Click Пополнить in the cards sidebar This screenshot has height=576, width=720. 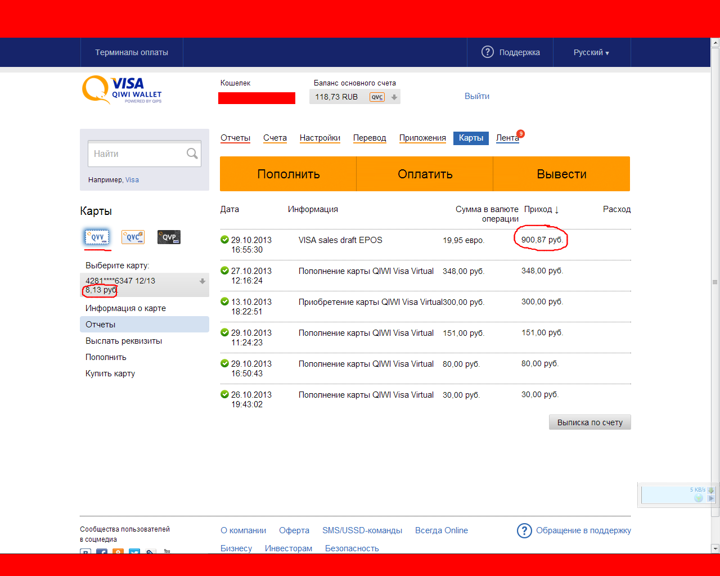point(106,357)
